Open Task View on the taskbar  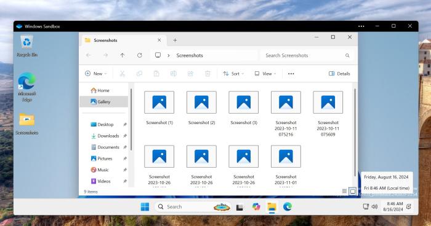click(240, 207)
